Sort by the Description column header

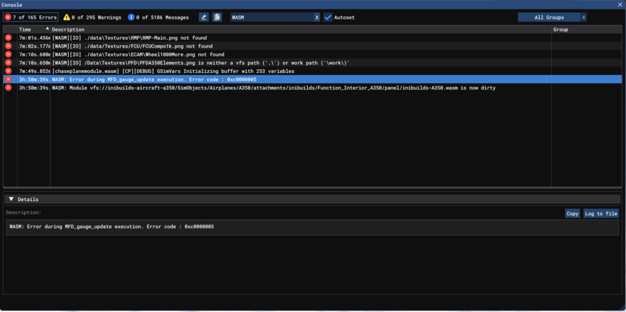coord(68,29)
